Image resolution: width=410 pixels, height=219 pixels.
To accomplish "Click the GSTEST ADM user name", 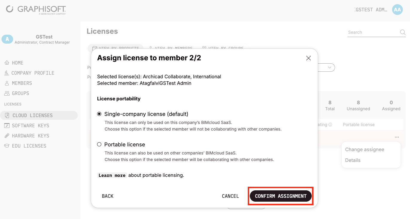I will tap(371, 10).
